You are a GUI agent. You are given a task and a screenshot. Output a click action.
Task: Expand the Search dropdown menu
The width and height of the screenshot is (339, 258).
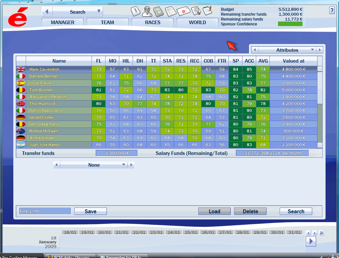pyautogui.click(x=99, y=11)
